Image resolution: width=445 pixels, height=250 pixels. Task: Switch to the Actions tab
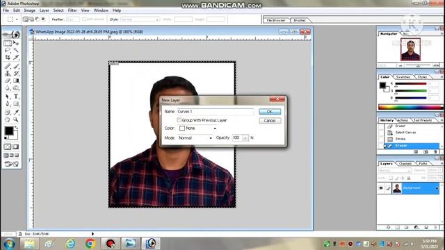(x=403, y=120)
